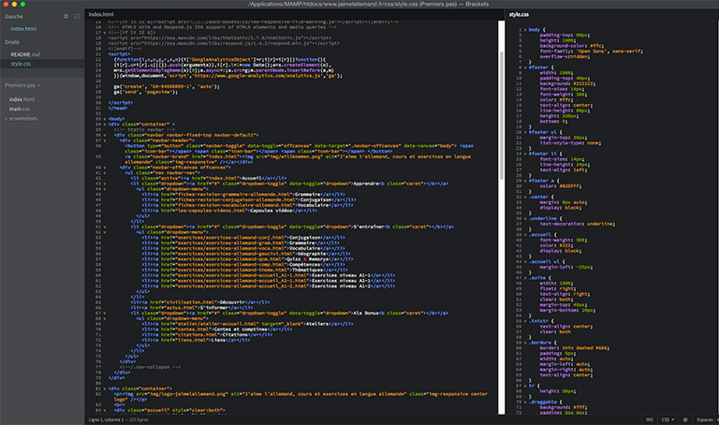Open the CSS language mode dropdown

pos(668,419)
